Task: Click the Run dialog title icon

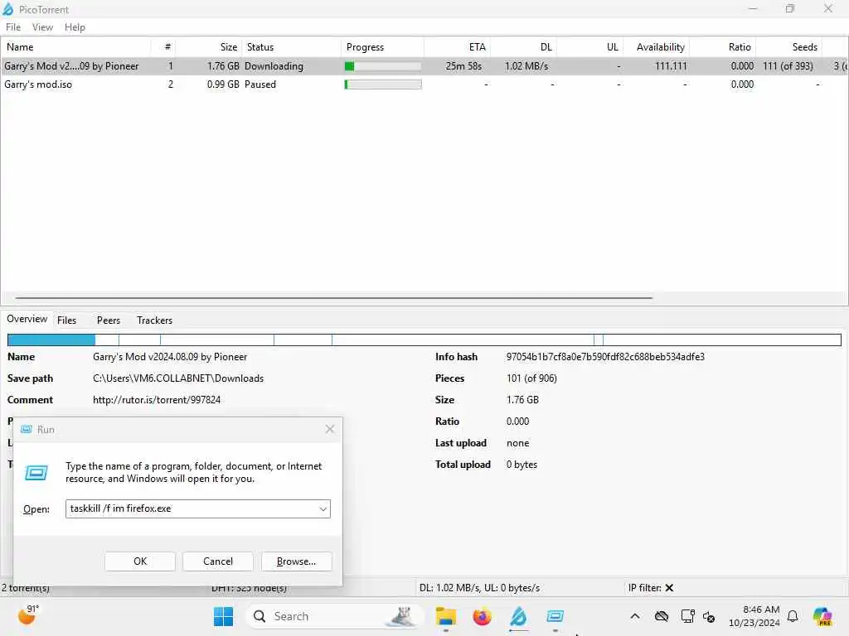Action: click(26, 429)
